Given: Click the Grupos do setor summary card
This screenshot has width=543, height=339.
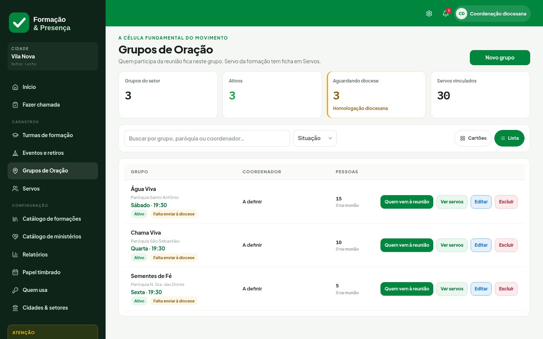Looking at the screenshot, I should (168, 95).
